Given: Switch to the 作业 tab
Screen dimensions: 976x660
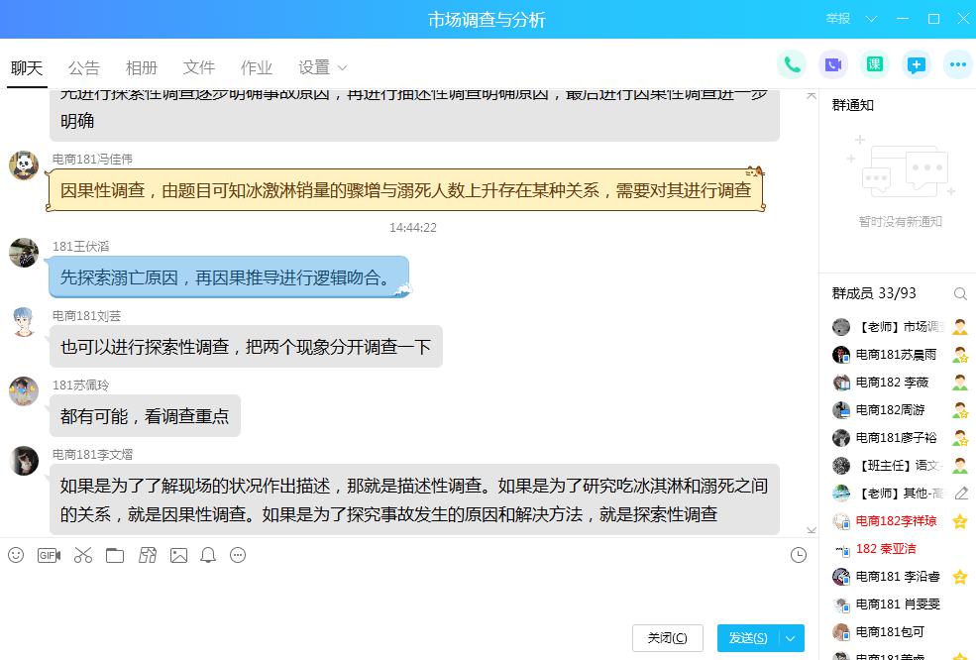Looking at the screenshot, I should [257, 67].
